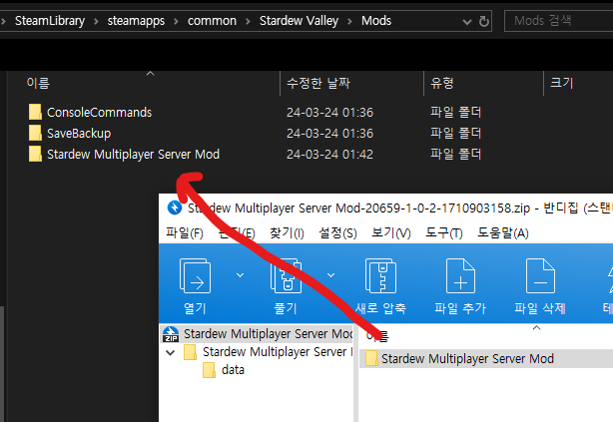Viewport: 613px width, 422px height.
Task: Open the 파일(F) menu
Action: (x=184, y=233)
